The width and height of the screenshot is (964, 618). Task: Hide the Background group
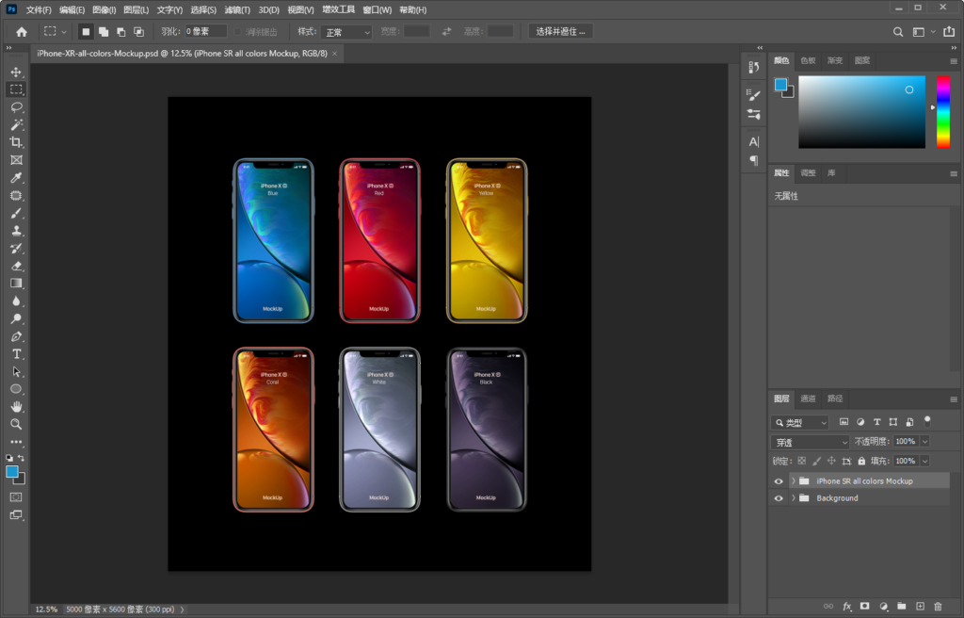pyautogui.click(x=779, y=498)
